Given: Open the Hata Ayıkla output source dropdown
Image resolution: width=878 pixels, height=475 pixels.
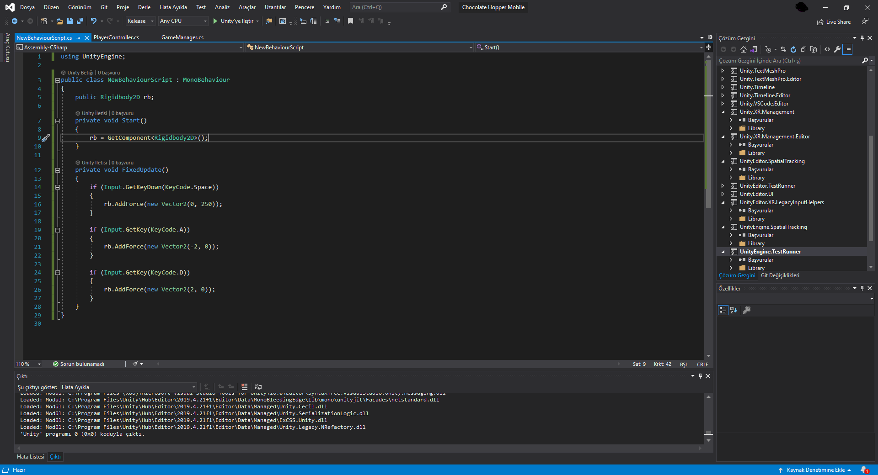Looking at the screenshot, I should (128, 387).
